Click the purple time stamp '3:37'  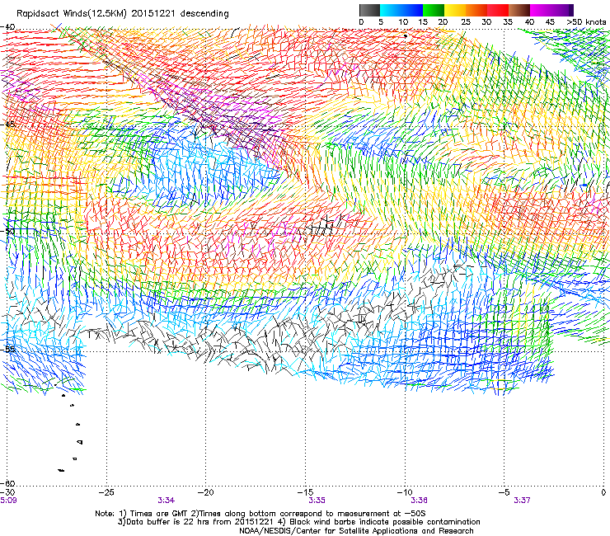[x=522, y=501]
